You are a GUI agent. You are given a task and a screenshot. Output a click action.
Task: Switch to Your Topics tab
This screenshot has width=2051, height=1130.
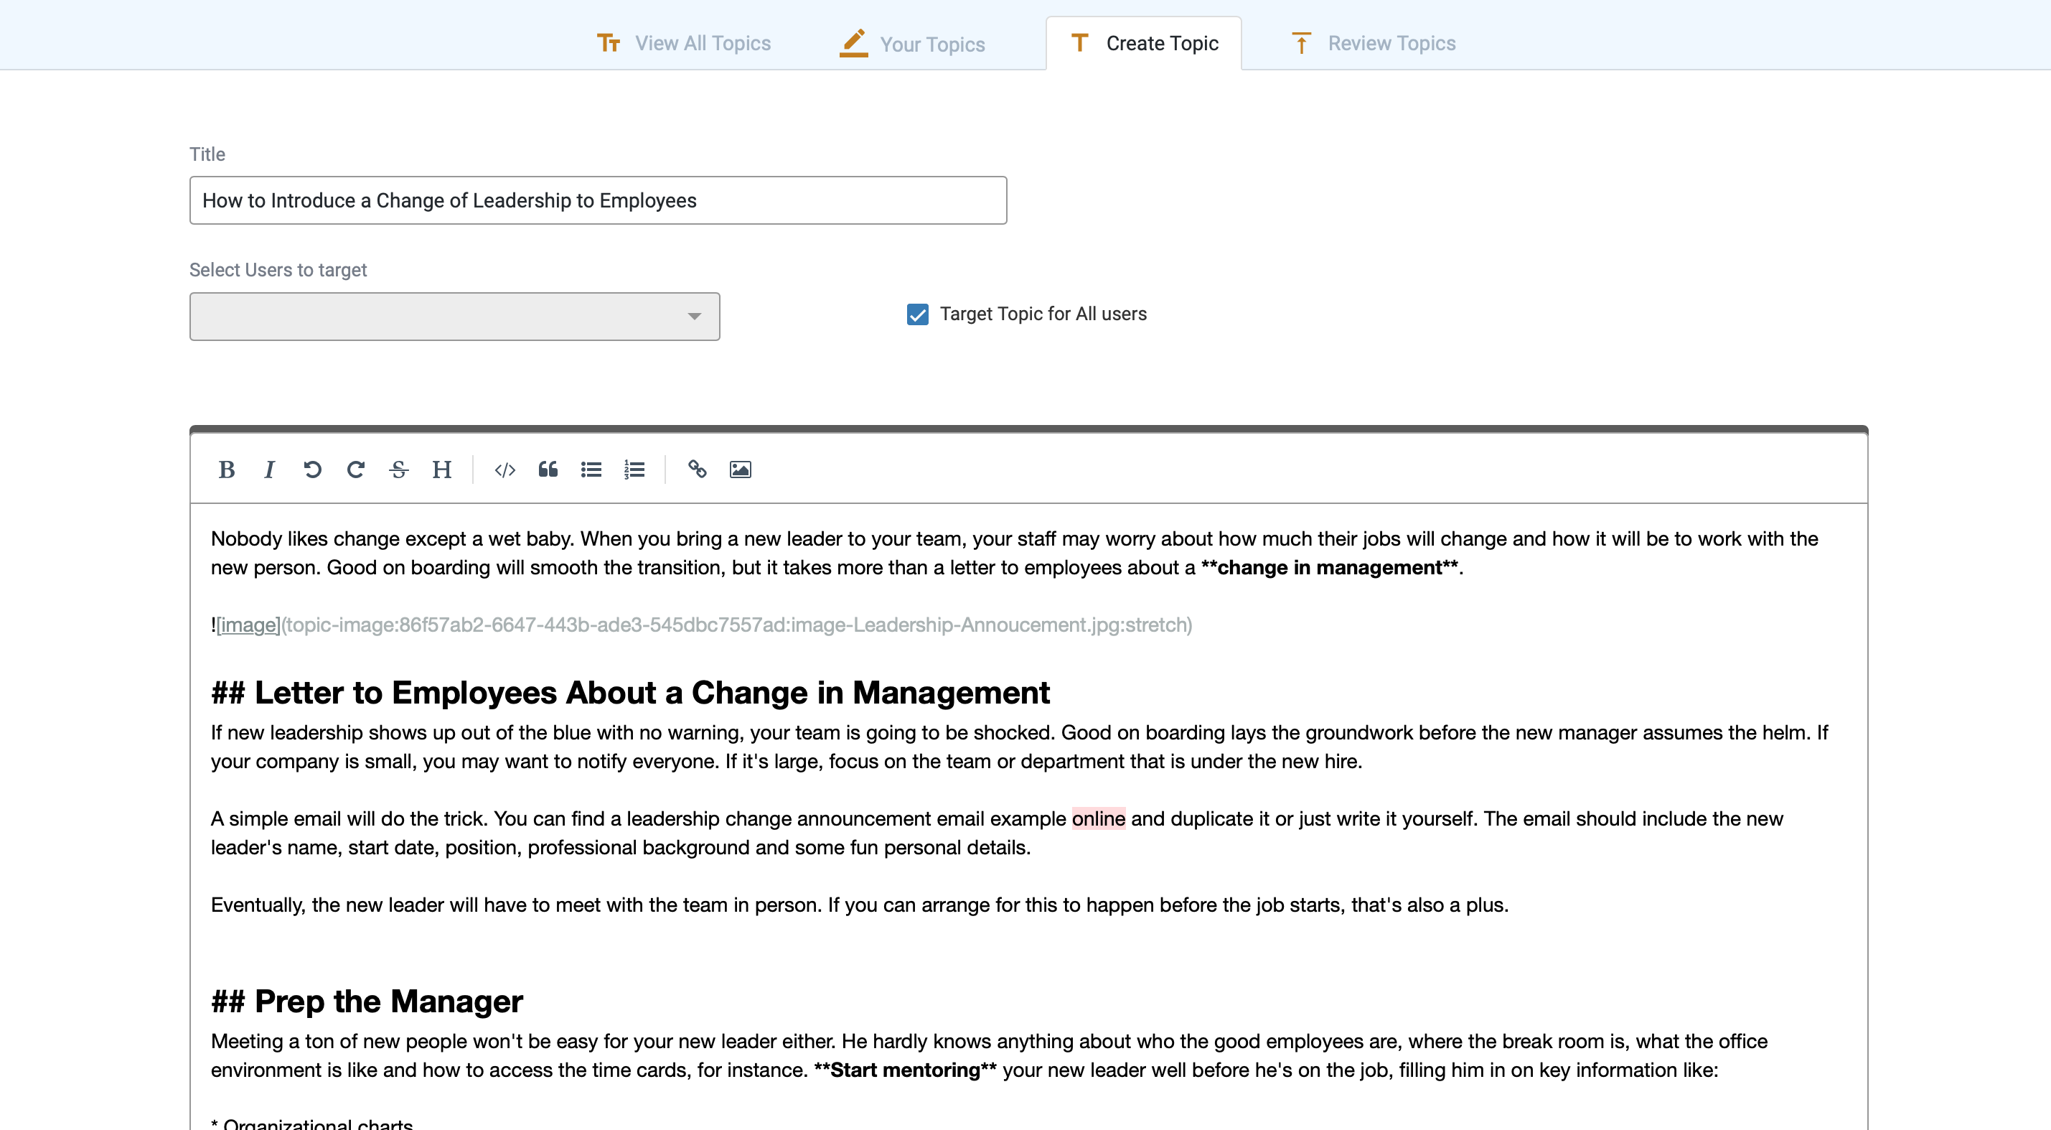click(912, 43)
